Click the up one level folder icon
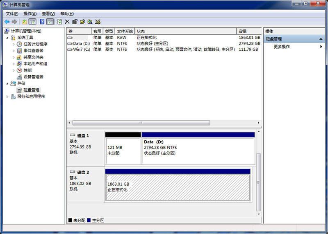Viewport: 328px width, 234px height. (25, 22)
